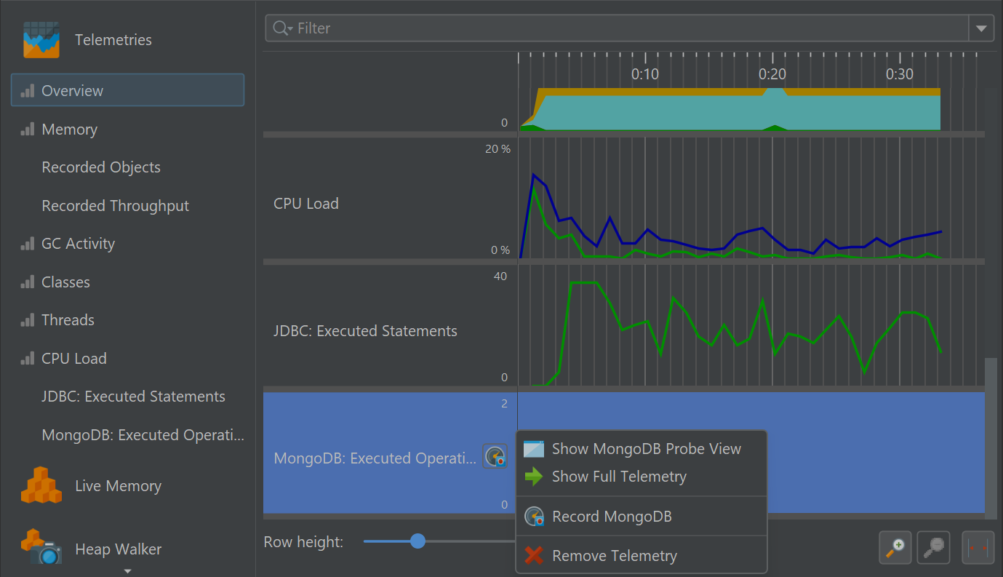Select Record MongoDB in context menu
This screenshot has height=577, width=1003.
[612, 517]
